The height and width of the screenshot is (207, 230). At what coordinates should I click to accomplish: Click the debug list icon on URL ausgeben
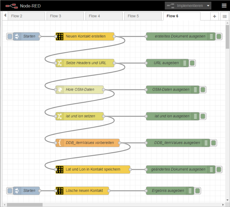pos(185,63)
